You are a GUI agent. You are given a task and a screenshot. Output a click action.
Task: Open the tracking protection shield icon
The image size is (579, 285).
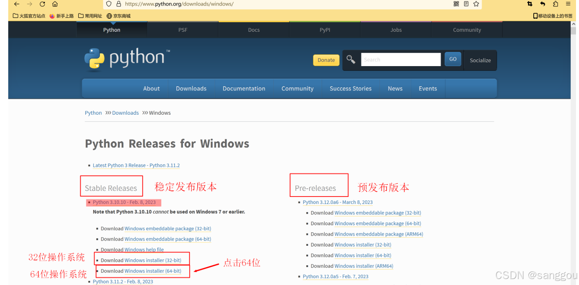pos(109,4)
